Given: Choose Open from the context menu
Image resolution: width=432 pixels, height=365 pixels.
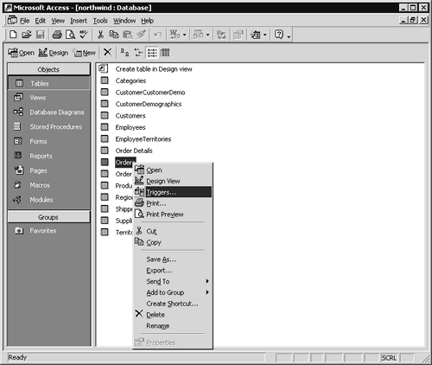Looking at the screenshot, I should (x=173, y=170).
